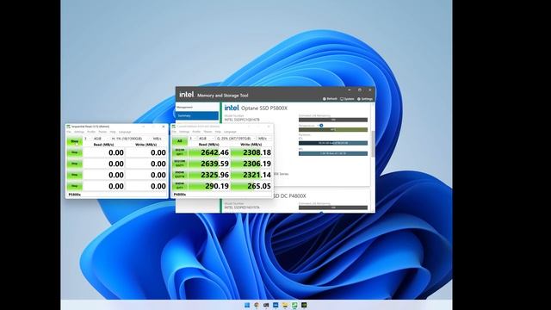This screenshot has width=551, height=310.
Task: Click the P5800X Estimated Life Remaining bar
Action: (333, 120)
